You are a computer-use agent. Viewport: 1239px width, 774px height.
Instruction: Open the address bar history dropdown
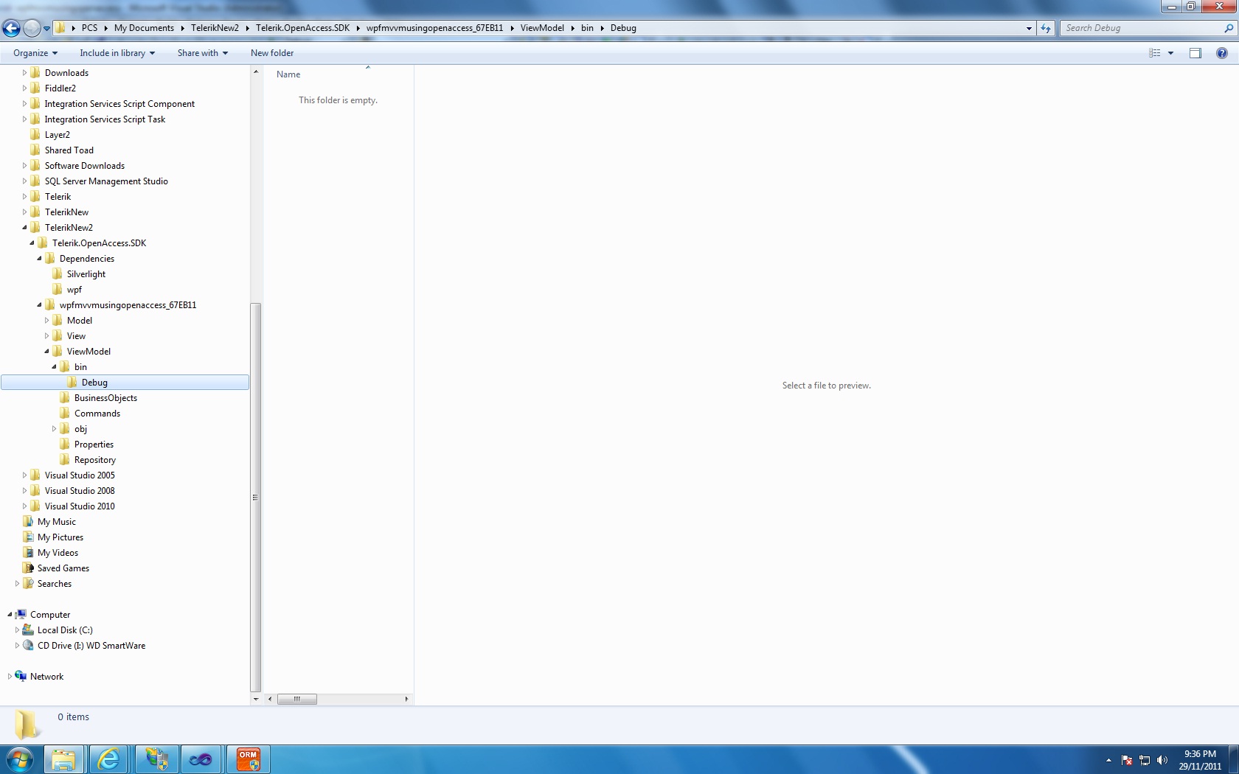(1029, 28)
